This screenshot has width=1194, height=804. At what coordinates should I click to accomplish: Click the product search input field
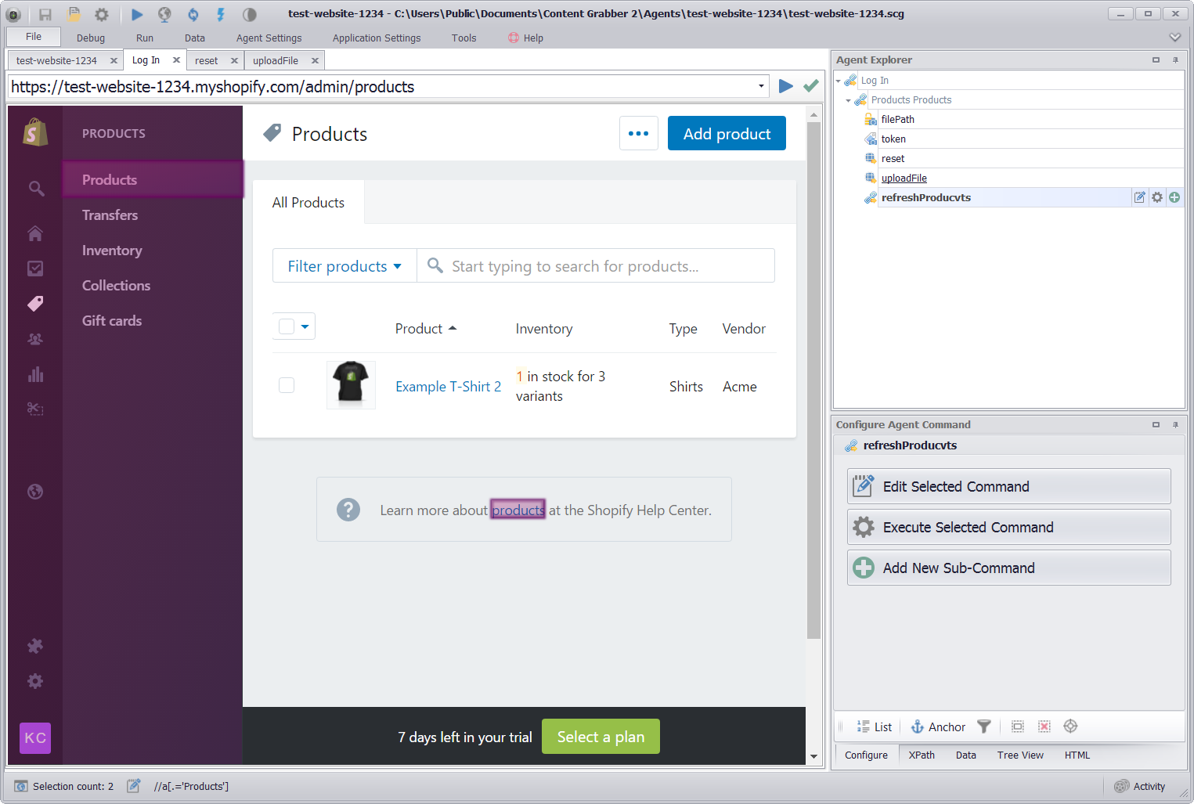point(595,266)
